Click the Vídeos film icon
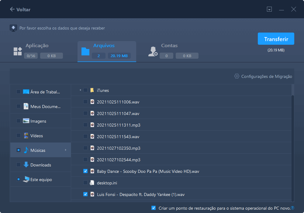This screenshot has width=304, height=213. point(26,135)
